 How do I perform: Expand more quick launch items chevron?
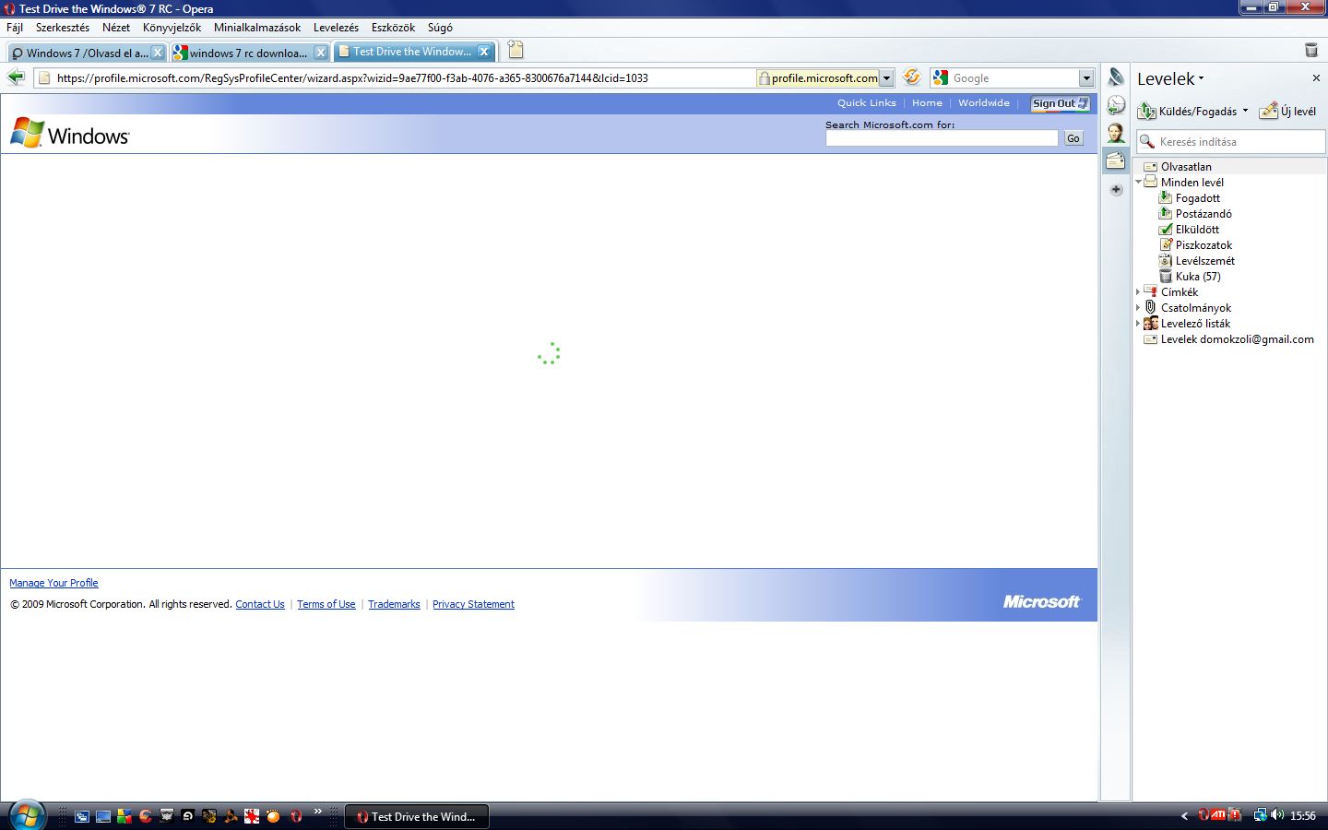coord(318,812)
